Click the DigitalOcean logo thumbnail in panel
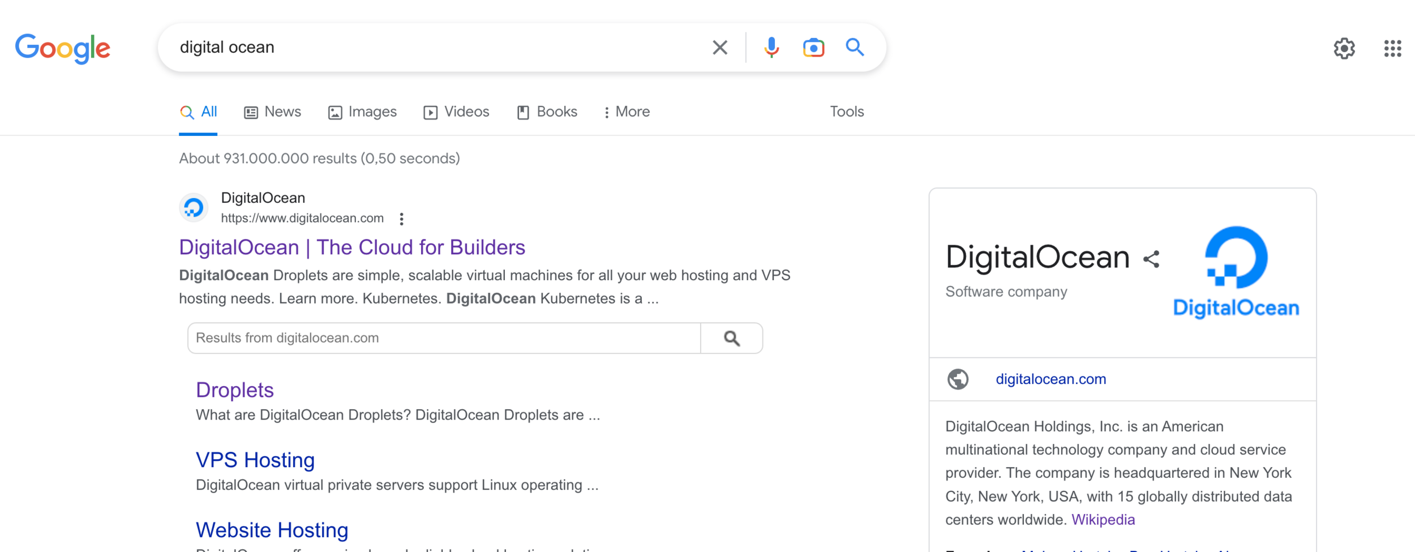Screen dimensions: 1415x552 click(x=1236, y=272)
